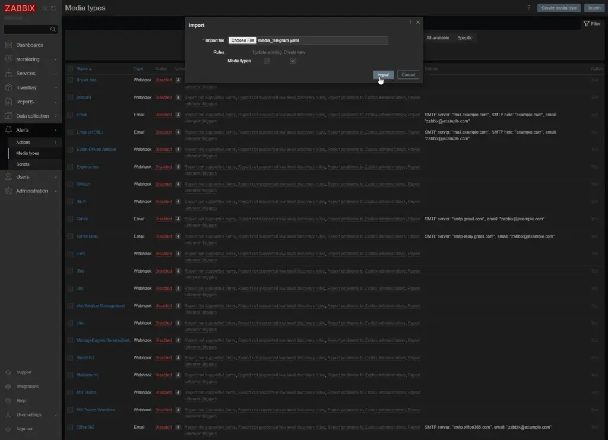Expand the Services menu chevron
Screen dimensions: 608x440
point(55,74)
